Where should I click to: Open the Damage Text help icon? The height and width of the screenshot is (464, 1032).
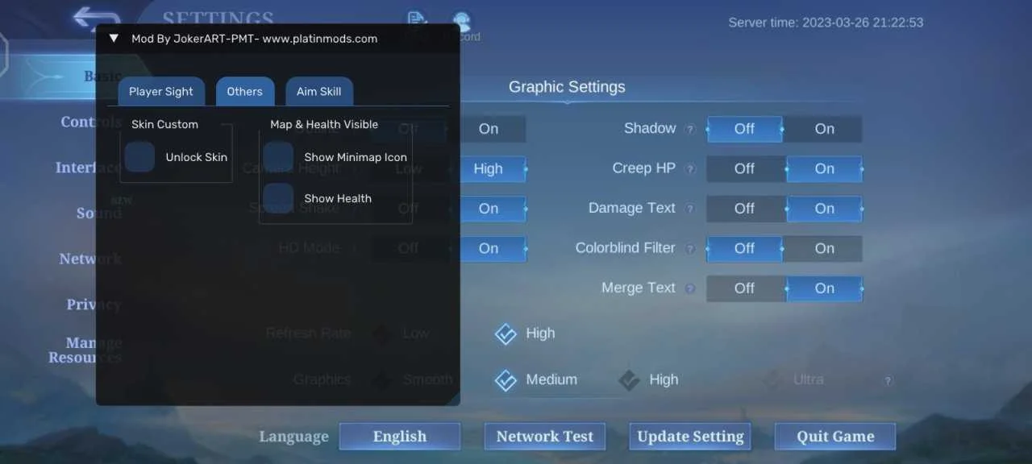pos(690,209)
